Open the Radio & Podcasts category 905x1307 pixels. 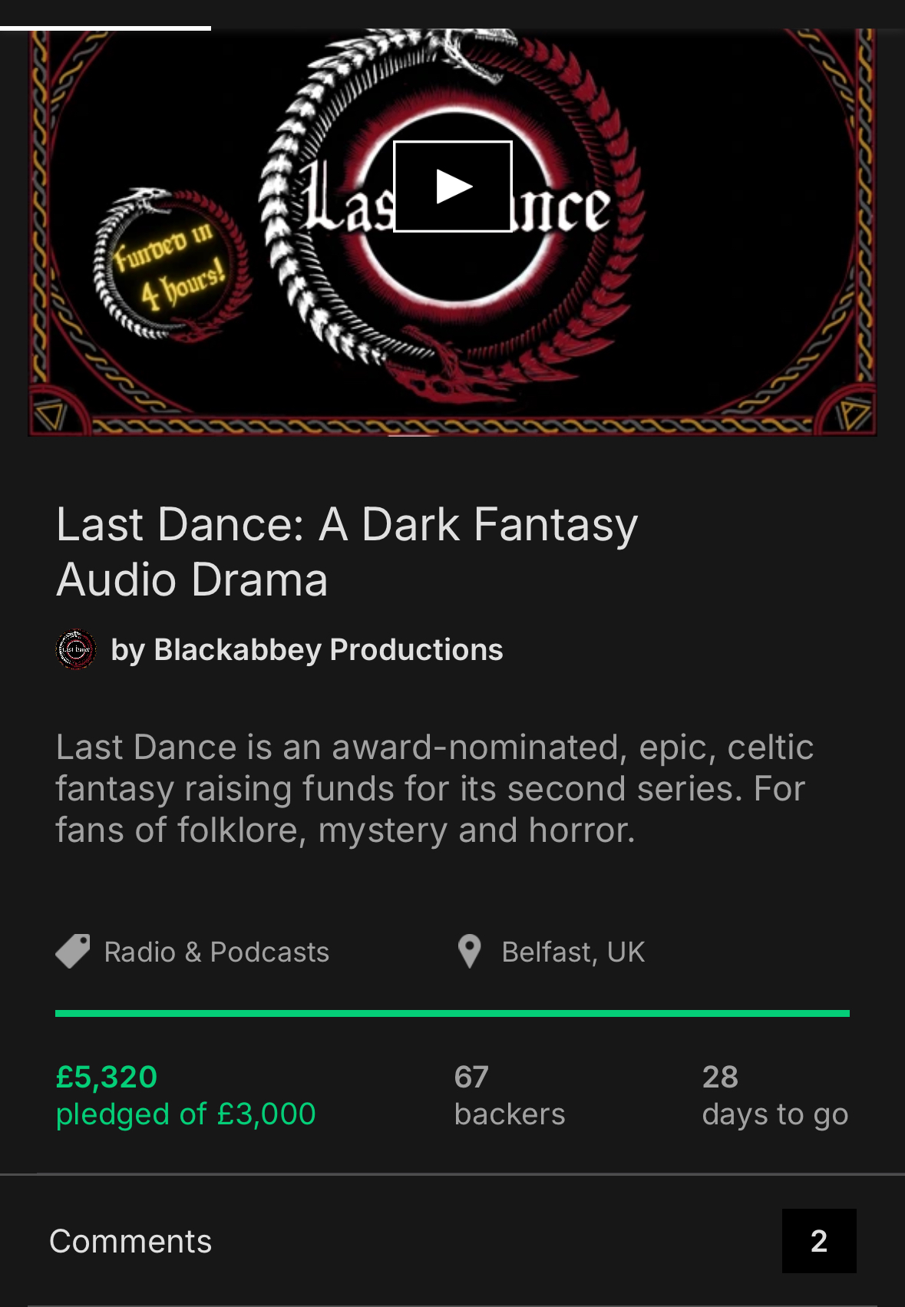(x=216, y=952)
